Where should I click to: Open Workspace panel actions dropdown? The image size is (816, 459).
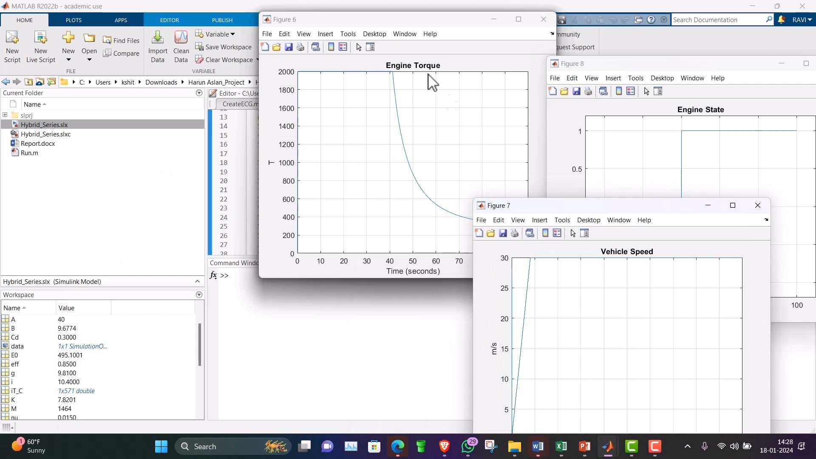pyautogui.click(x=199, y=295)
